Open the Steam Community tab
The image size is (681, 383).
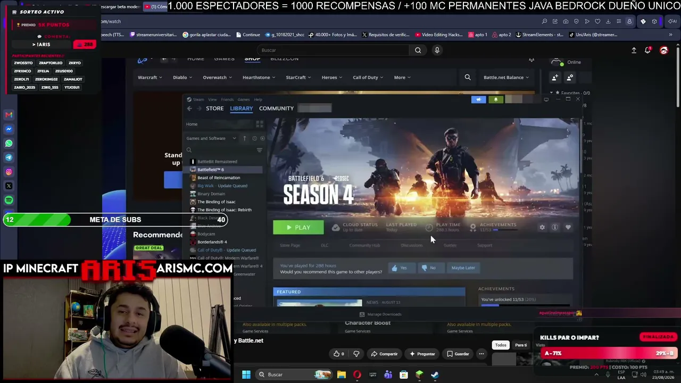tap(276, 109)
